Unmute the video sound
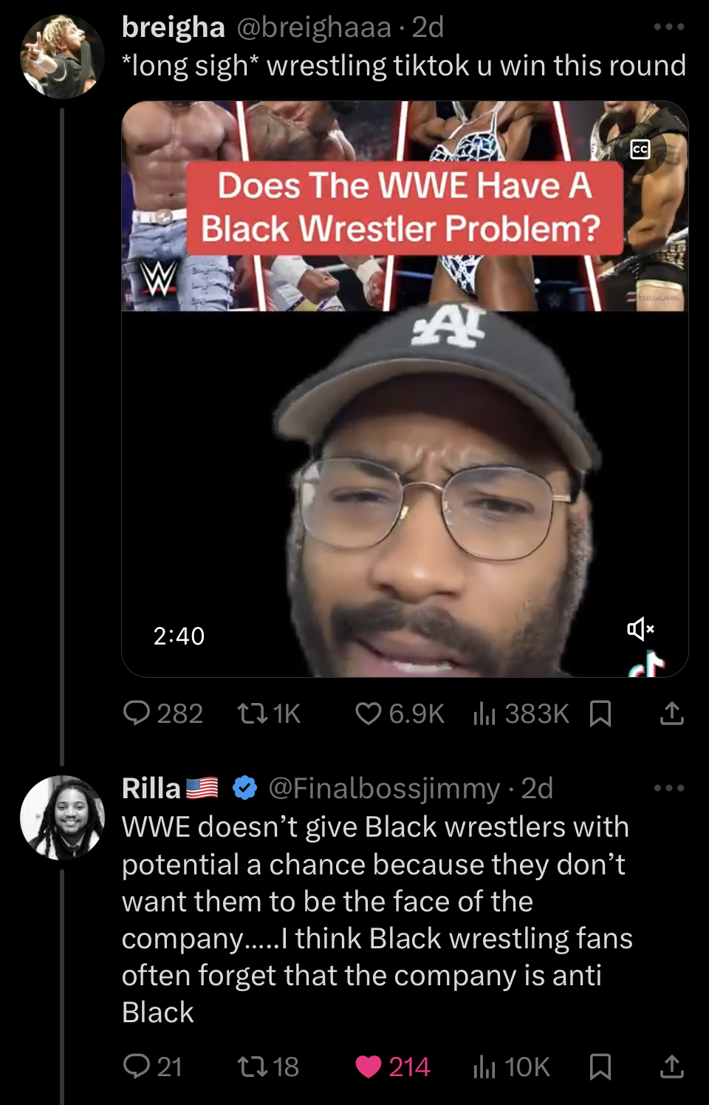 tap(640, 629)
